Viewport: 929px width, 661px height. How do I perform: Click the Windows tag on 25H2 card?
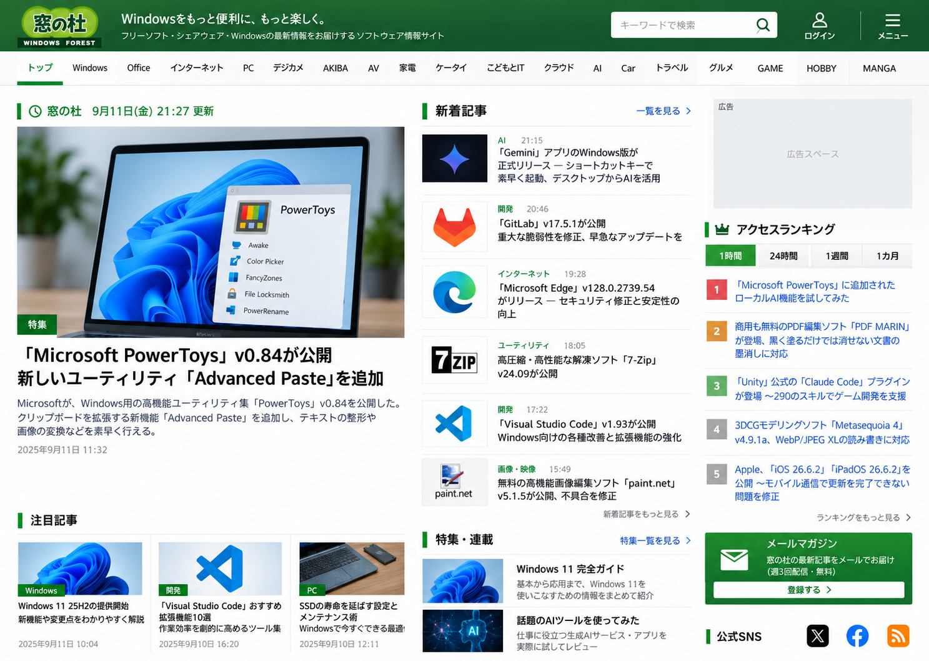click(41, 590)
